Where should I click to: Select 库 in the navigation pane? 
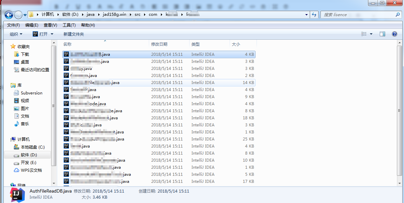[20, 85]
